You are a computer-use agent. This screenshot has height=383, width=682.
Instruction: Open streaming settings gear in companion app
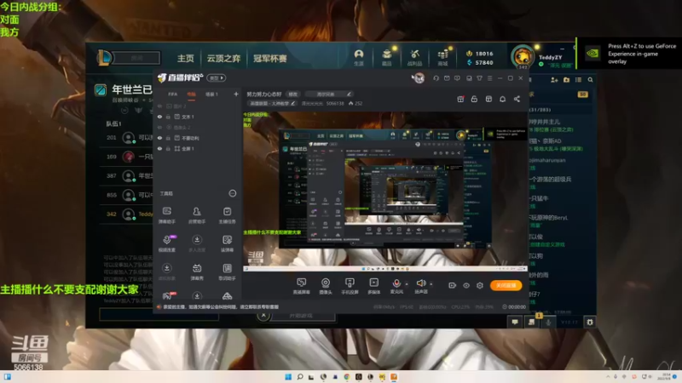click(x=480, y=285)
